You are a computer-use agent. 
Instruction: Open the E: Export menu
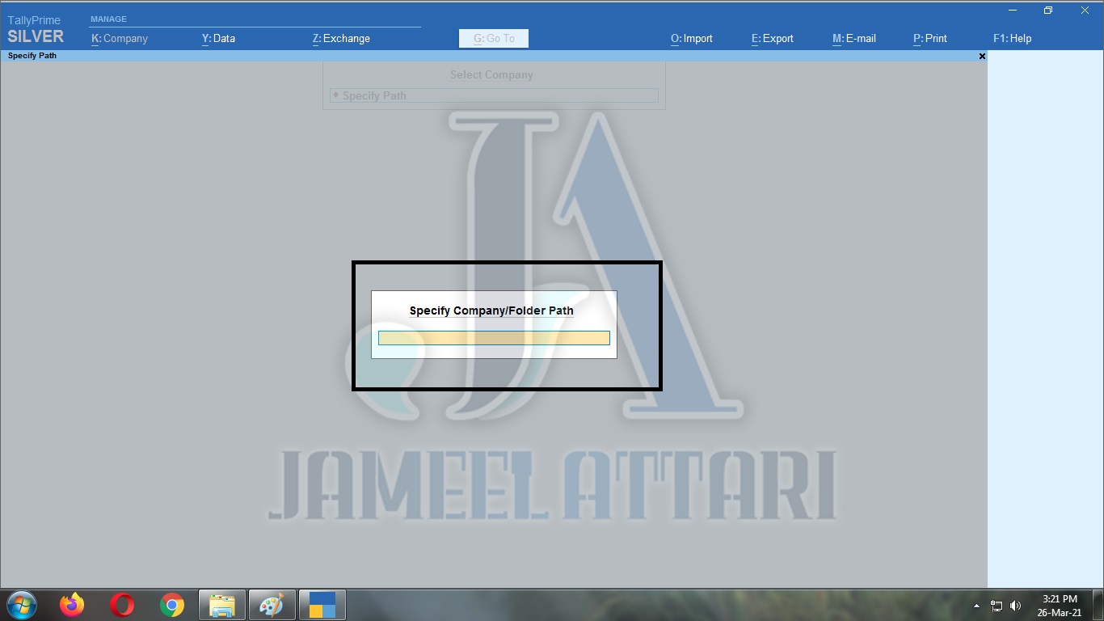coord(773,38)
